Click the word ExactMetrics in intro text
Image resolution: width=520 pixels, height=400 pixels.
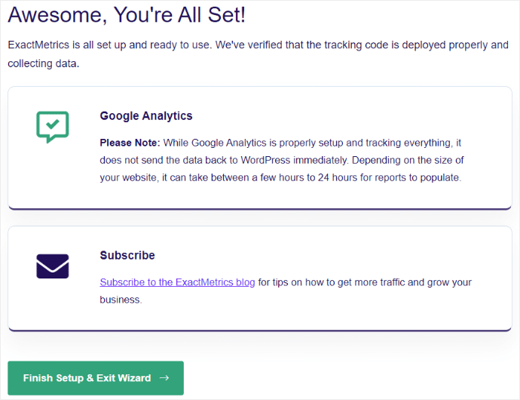pyautogui.click(x=38, y=45)
